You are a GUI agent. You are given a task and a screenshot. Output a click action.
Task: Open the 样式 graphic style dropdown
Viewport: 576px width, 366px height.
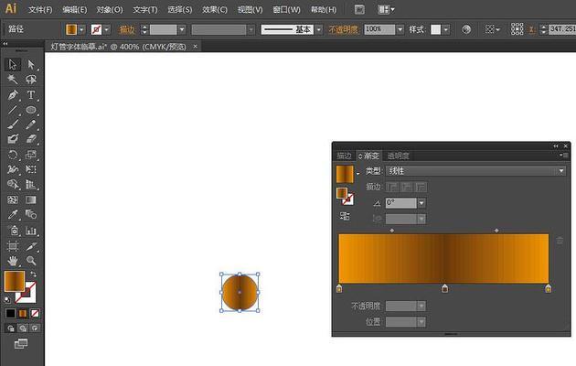pos(445,29)
